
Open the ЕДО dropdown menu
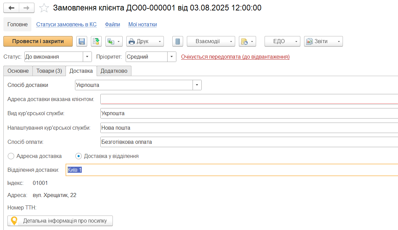point(282,41)
